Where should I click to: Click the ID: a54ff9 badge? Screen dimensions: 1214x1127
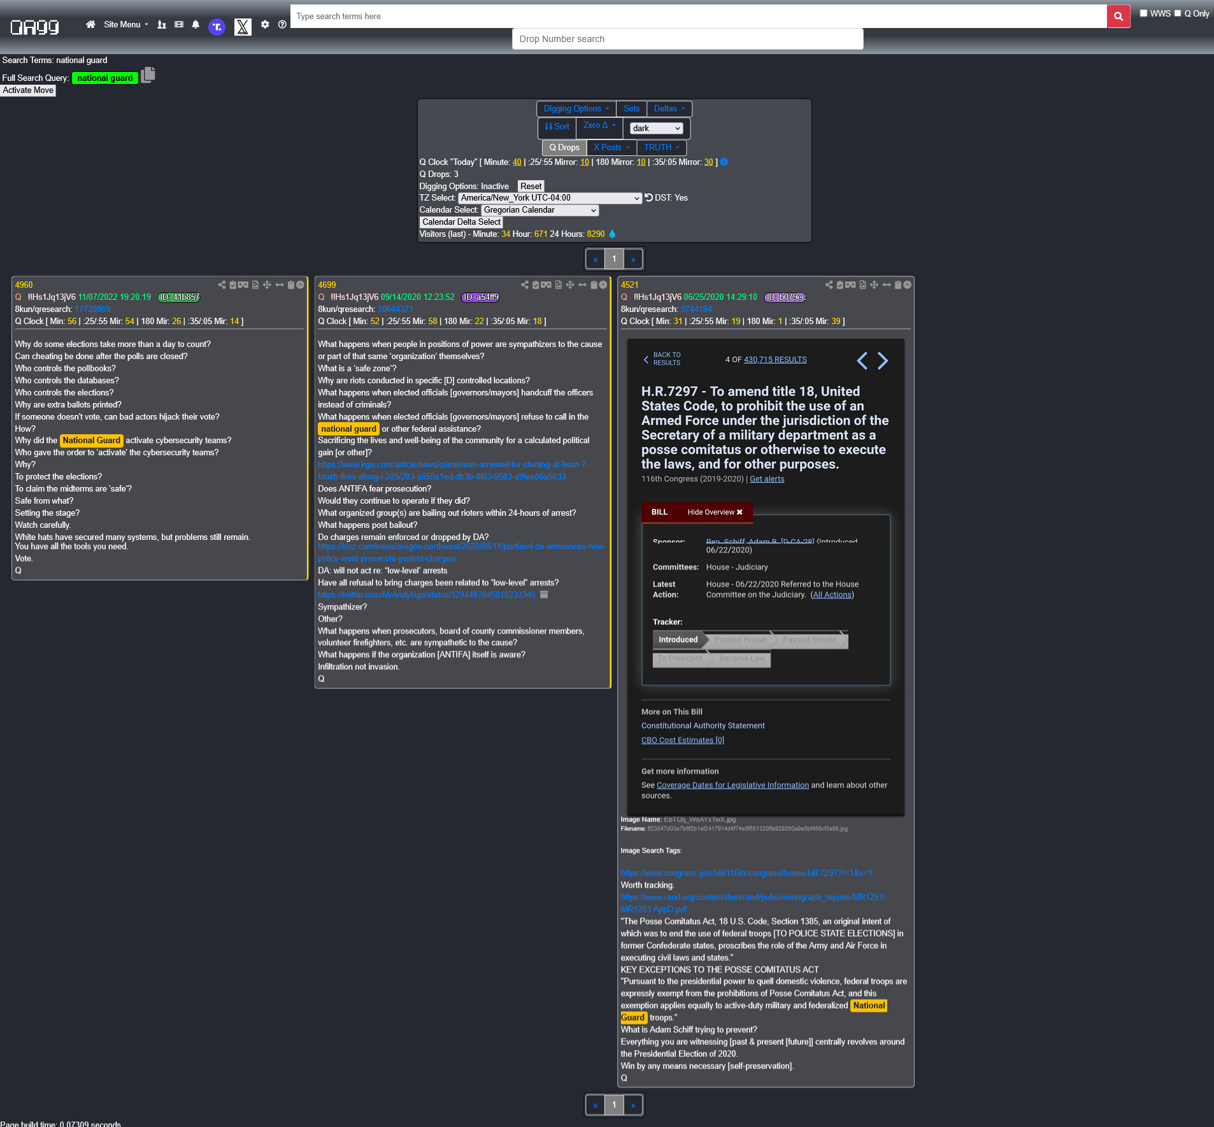(480, 297)
